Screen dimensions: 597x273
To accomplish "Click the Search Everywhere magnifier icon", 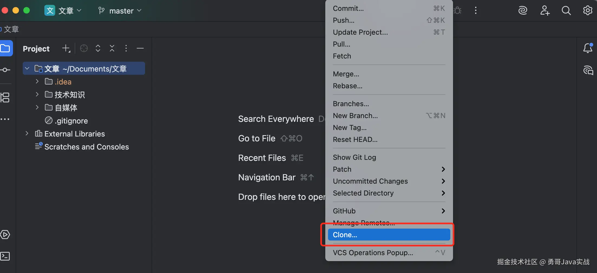I will 566,11.
